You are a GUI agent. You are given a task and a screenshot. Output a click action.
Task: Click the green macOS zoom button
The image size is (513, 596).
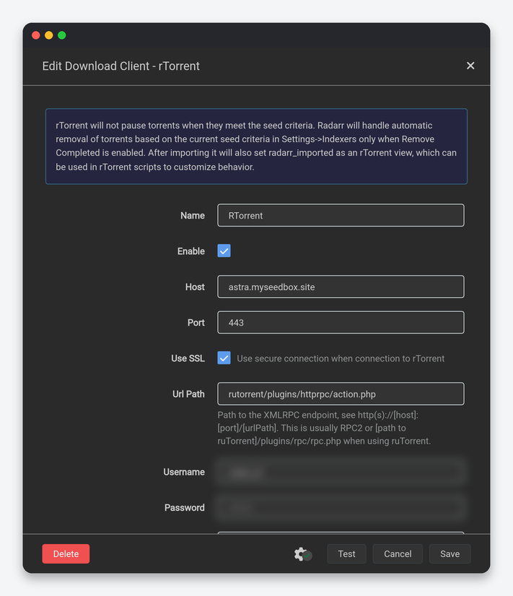tap(62, 35)
